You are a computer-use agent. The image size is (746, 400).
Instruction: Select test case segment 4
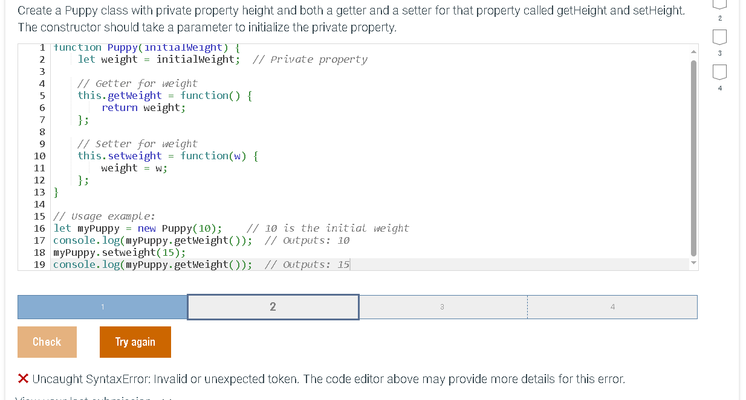pos(612,307)
